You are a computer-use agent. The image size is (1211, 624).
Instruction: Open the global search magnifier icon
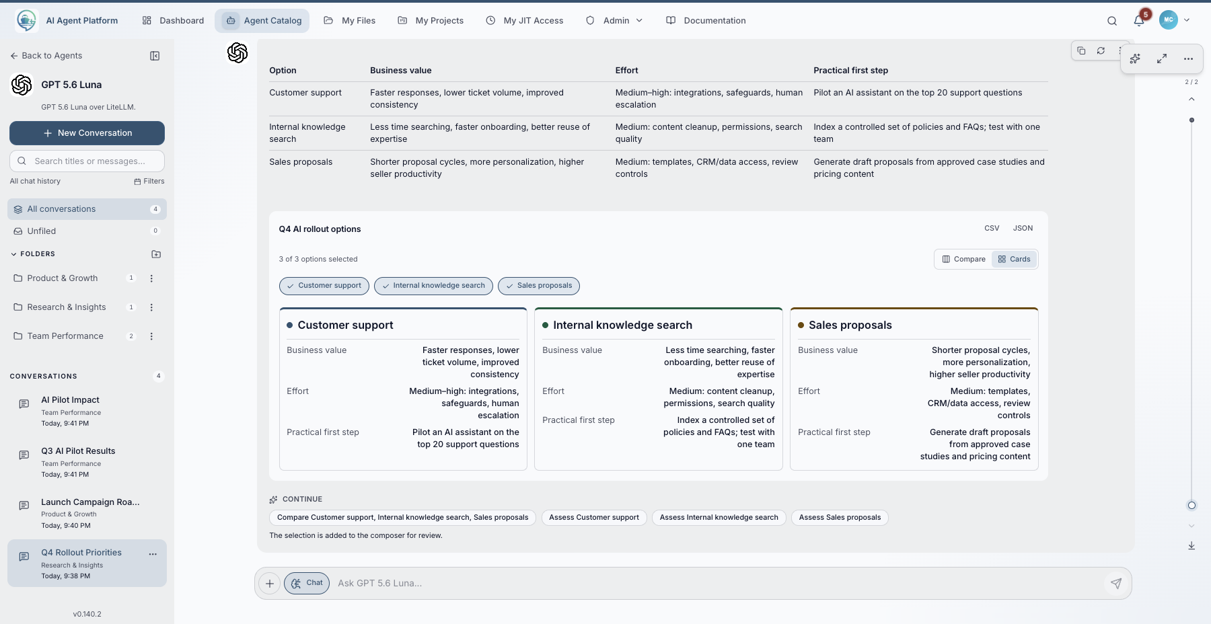pyautogui.click(x=1112, y=21)
